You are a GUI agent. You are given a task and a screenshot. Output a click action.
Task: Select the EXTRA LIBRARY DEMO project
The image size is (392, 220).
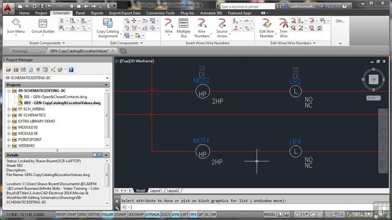pyautogui.click(x=37, y=121)
